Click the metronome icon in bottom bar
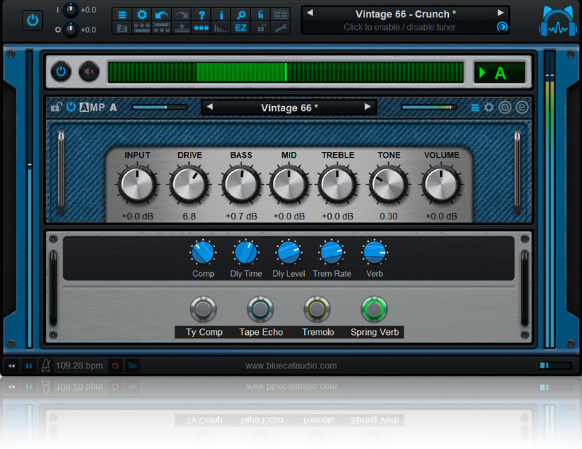 click(x=45, y=365)
